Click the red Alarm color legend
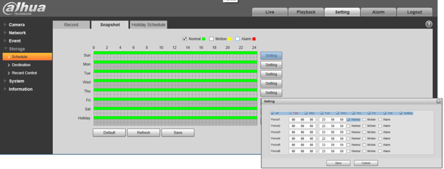Viewport: 444px width, 169px height. click(254, 39)
